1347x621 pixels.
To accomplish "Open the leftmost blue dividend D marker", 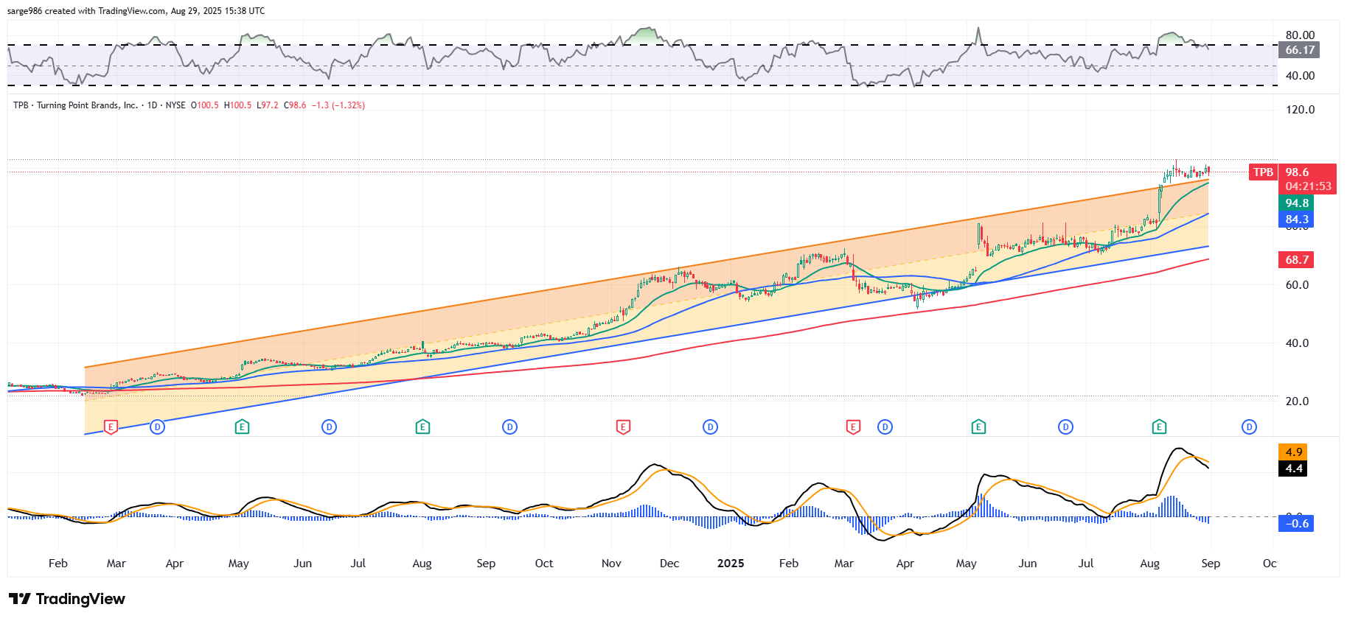I will (157, 427).
